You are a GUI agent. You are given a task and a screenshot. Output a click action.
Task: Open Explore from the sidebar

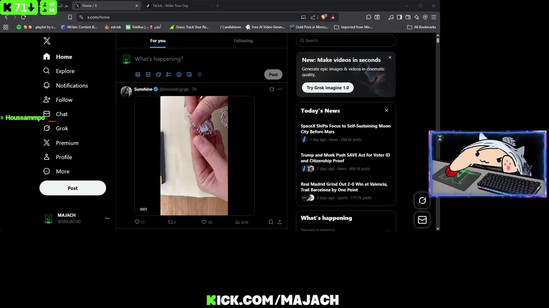[x=59, y=71]
